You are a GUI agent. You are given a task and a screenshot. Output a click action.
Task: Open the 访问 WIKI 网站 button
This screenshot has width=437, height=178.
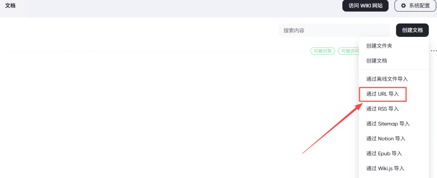tap(365, 6)
